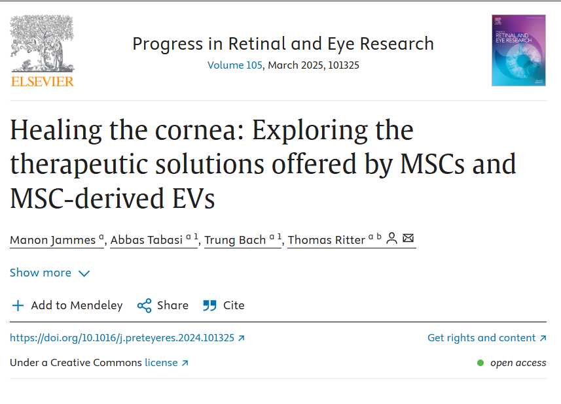This screenshot has width=561, height=404.
Task: Open the Volume 105 issue link
Action: point(234,65)
